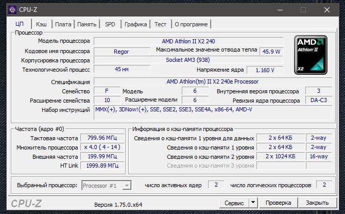Click the Сервис button
This screenshot has height=214, width=345.
click(234, 203)
